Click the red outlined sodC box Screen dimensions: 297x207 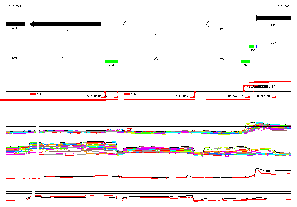(15, 61)
